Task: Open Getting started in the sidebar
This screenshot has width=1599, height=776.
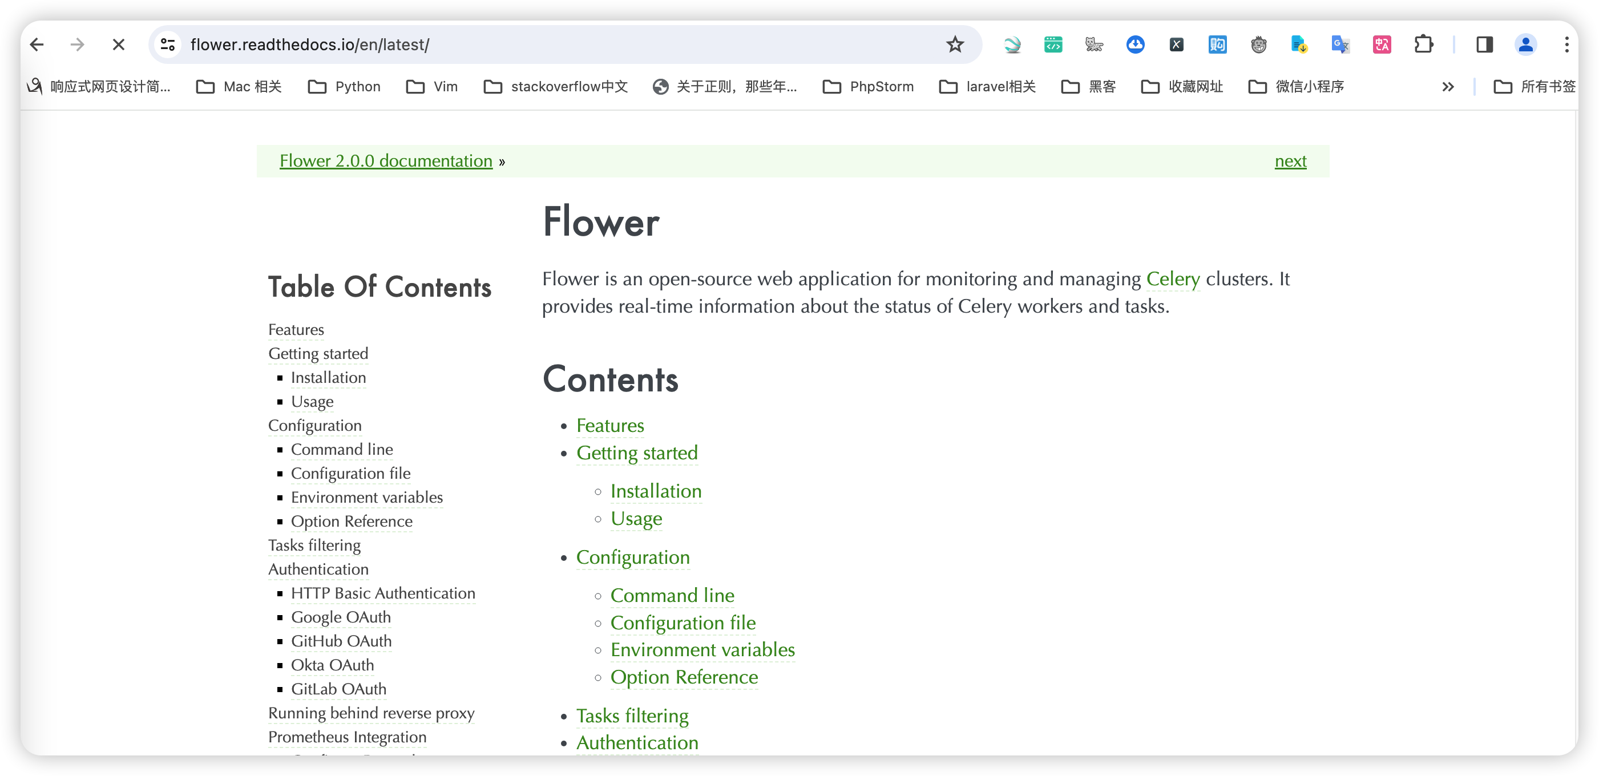Action: click(318, 354)
